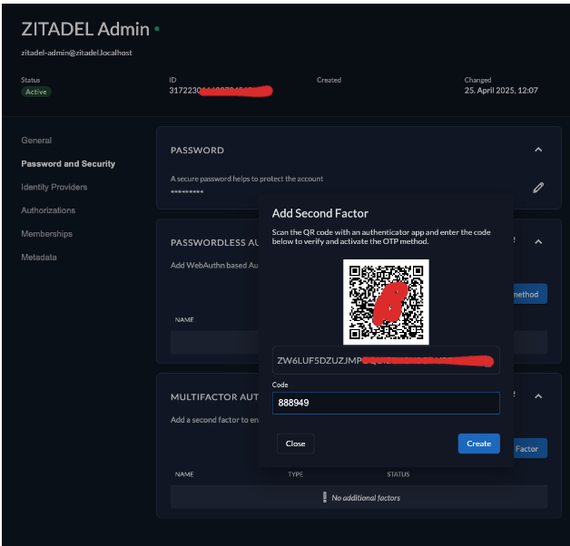Click the Active status badge
Viewport: 570px width, 546px height.
pyautogui.click(x=36, y=92)
